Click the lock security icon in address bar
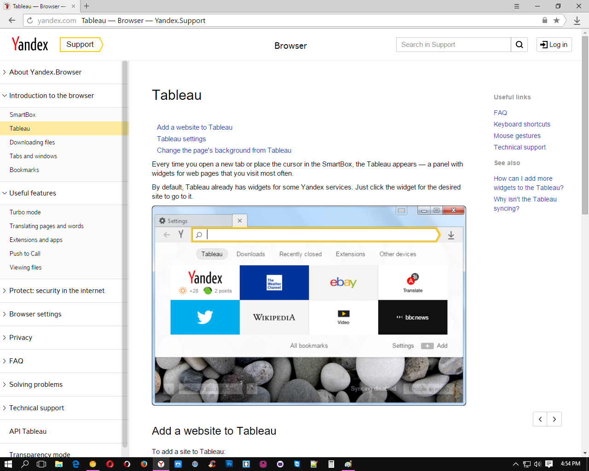589x471 pixels. click(545, 20)
